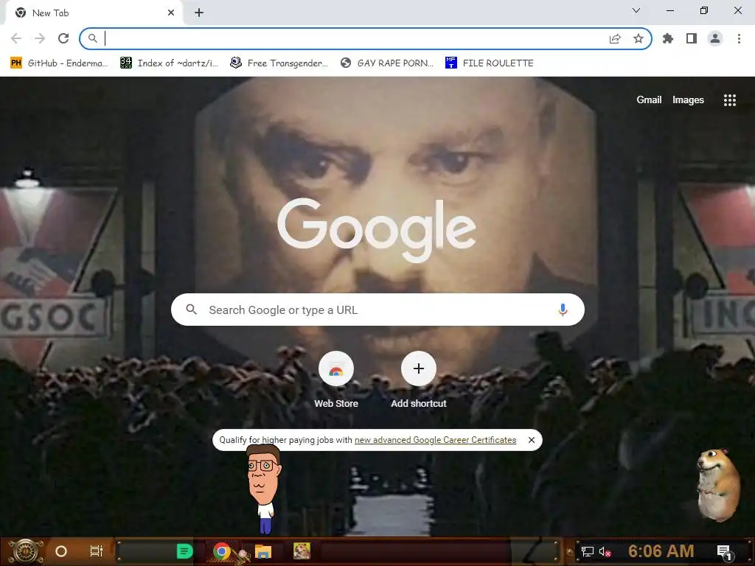Click the share page icon in address bar
This screenshot has width=755, height=566.
click(x=615, y=38)
